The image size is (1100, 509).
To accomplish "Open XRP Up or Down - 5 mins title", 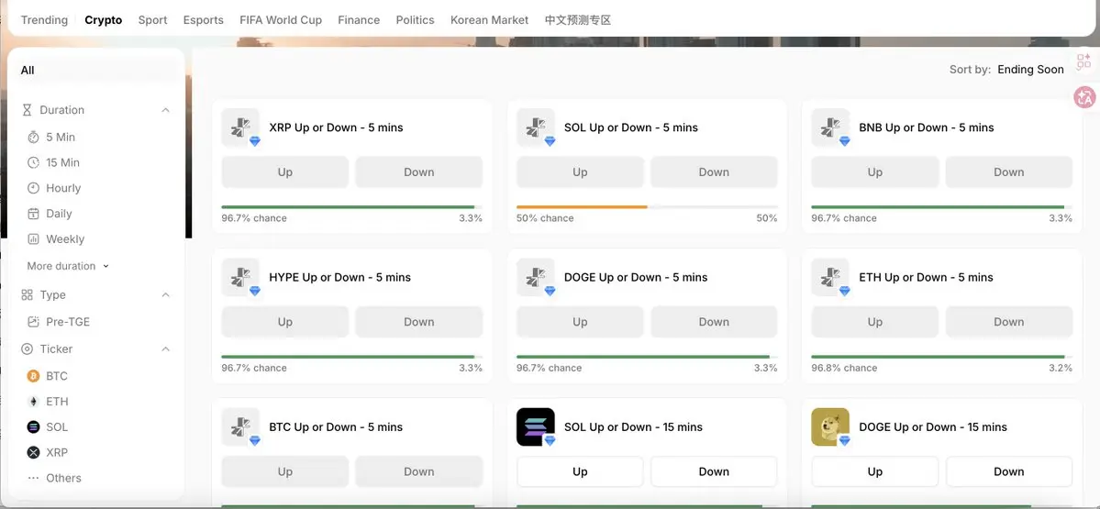I will point(336,127).
